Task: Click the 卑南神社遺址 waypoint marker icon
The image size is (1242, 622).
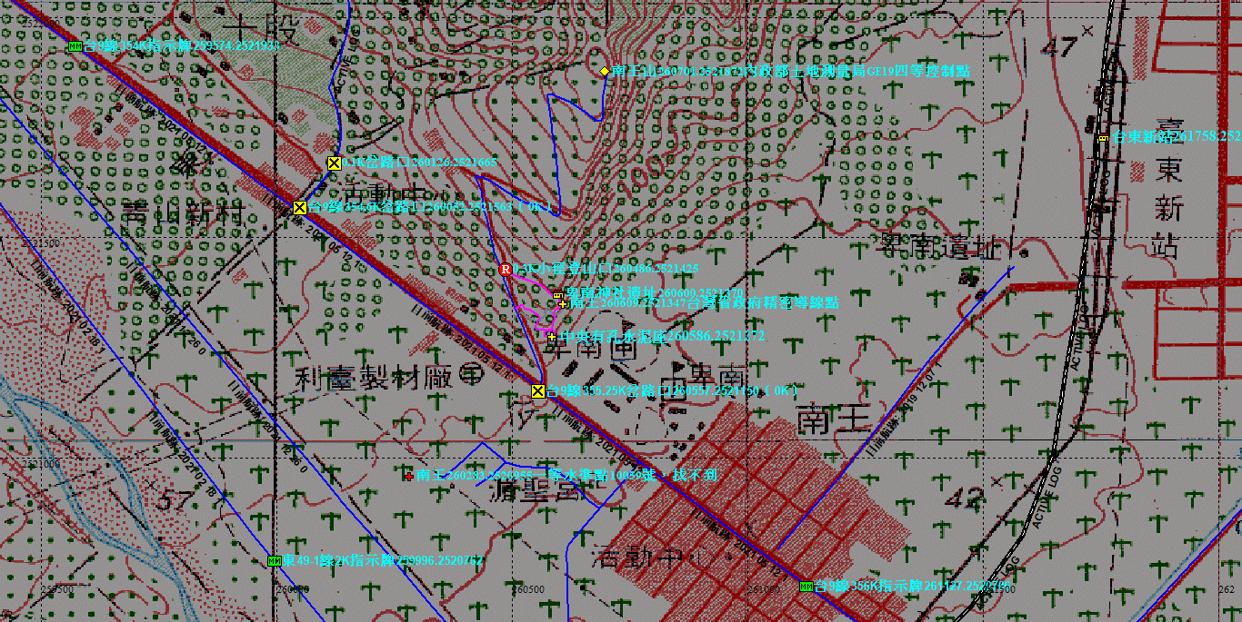Action: [x=557, y=294]
